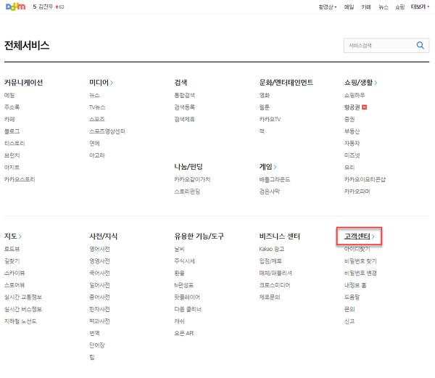Open 배틀그라운드 under 게임
Viewport: 435px width, 378px height.
pyautogui.click(x=275, y=179)
